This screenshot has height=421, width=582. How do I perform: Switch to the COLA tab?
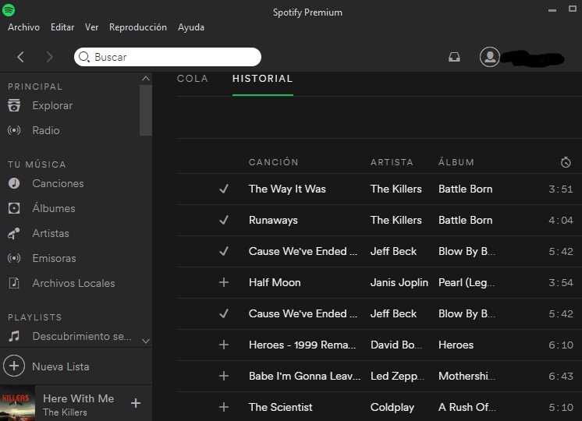click(x=192, y=79)
